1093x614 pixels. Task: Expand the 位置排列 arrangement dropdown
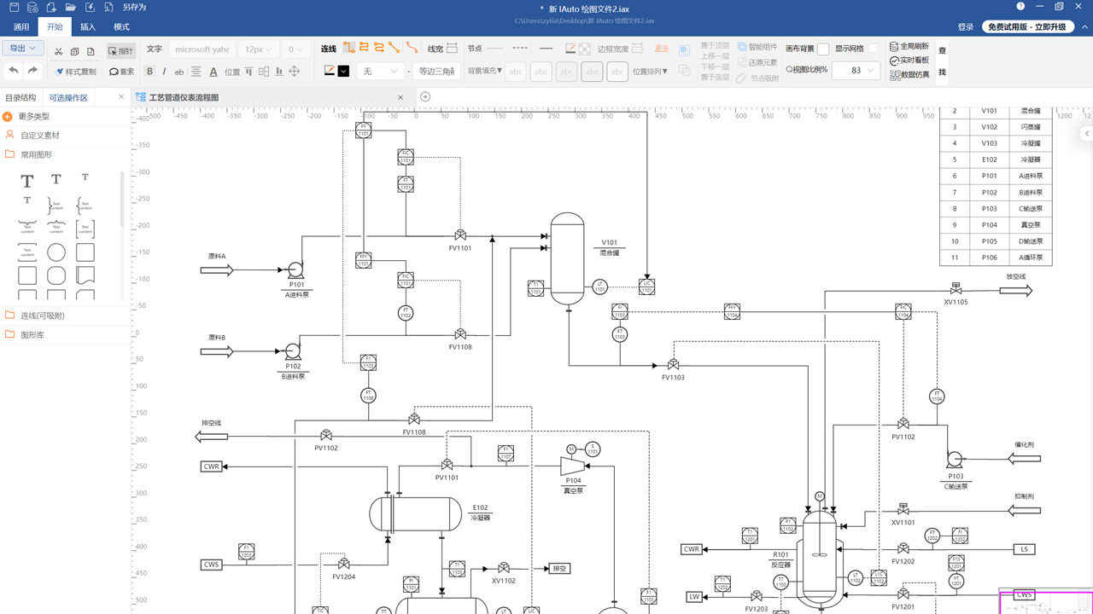pos(650,72)
